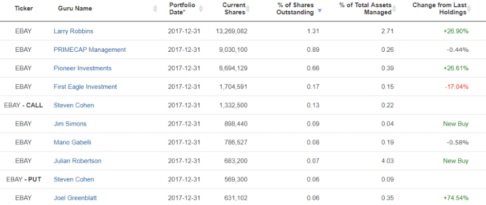Viewport: 486px width, 205px height.
Task: Sort by Portfolio Date using the arrows
Action: (201, 9)
